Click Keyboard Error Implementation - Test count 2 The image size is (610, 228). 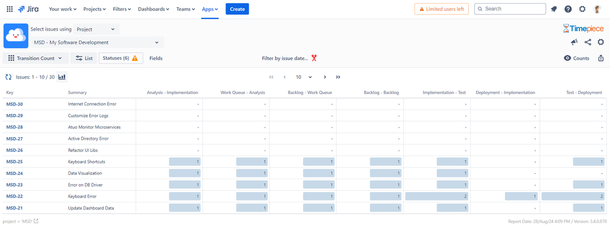point(437,196)
